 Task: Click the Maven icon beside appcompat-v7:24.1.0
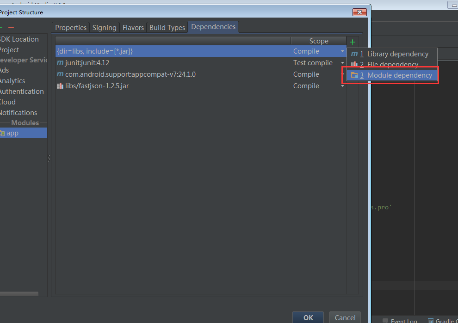[x=60, y=74]
